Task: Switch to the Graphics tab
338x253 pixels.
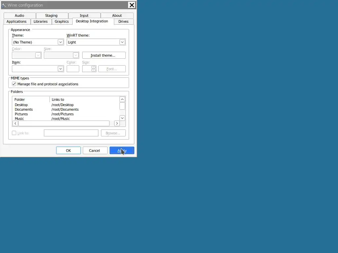Action: (x=62, y=21)
